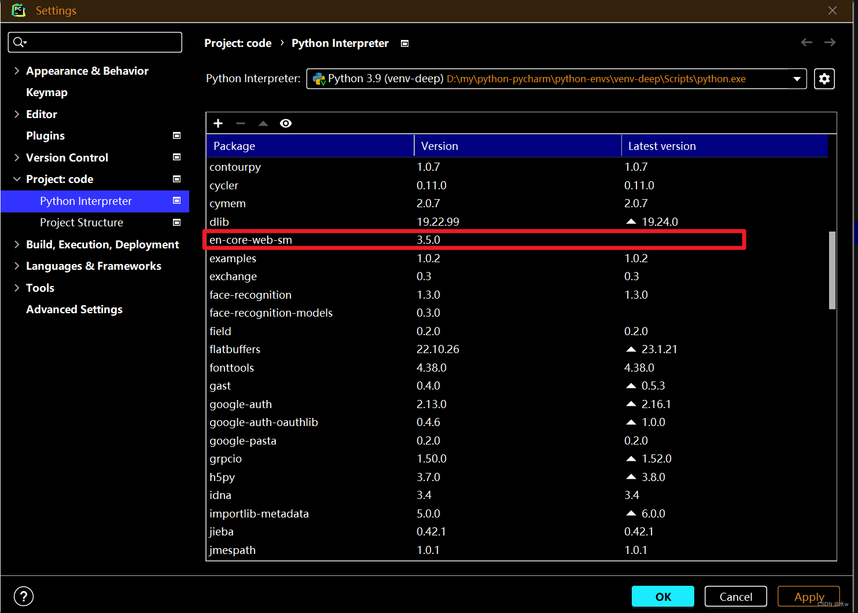Navigate forward with the right arrow icon
858x613 pixels.
click(x=830, y=42)
